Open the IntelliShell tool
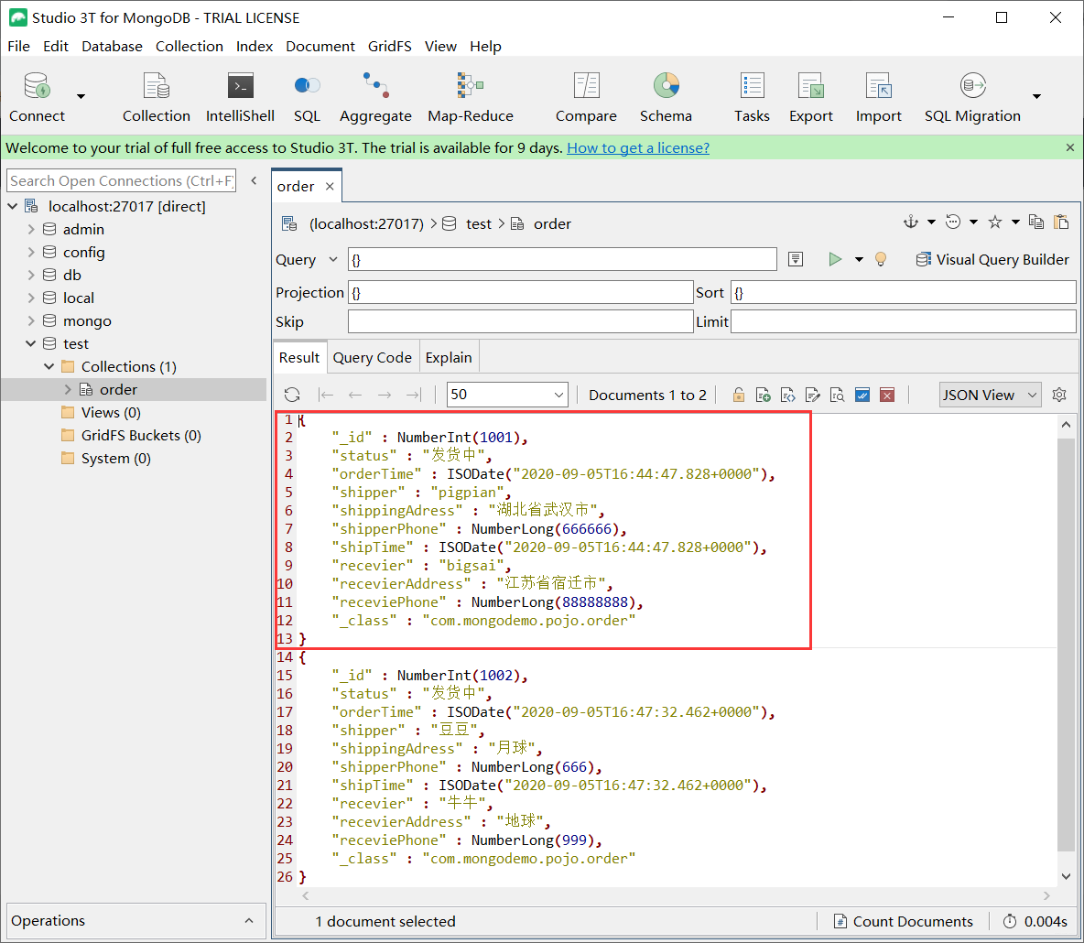This screenshot has height=943, width=1084. pos(240,98)
